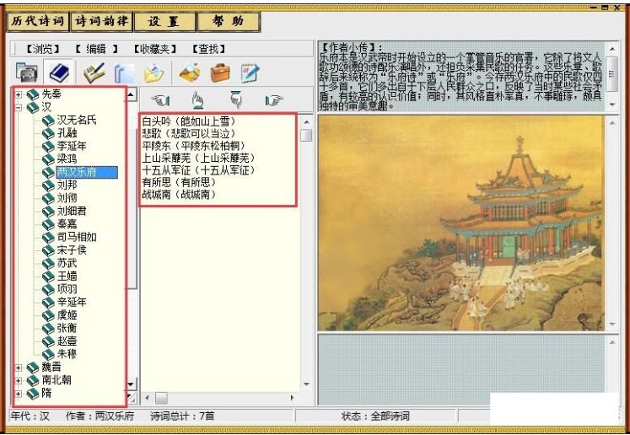Click the tree panel scroll-up arrow
Viewport: 630px width, 435px height.
[x=132, y=94]
